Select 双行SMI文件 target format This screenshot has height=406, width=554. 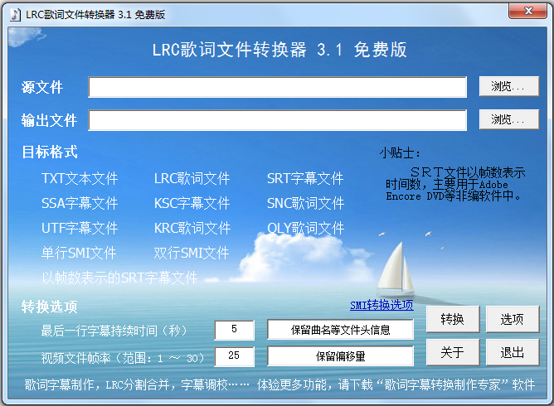(192, 253)
